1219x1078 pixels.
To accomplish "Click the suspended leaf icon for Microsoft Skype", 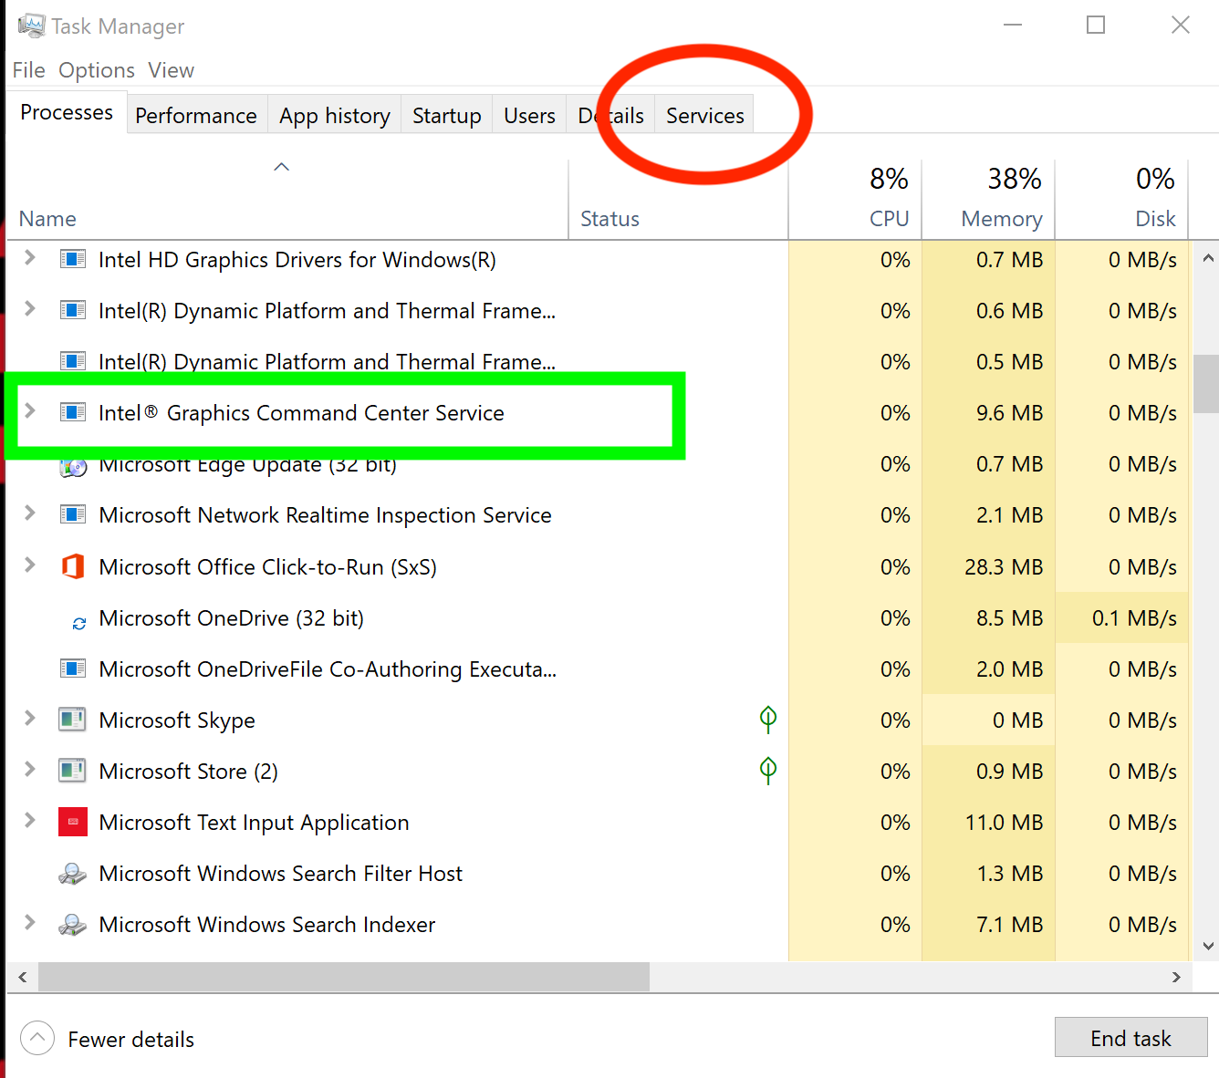I will [768, 720].
